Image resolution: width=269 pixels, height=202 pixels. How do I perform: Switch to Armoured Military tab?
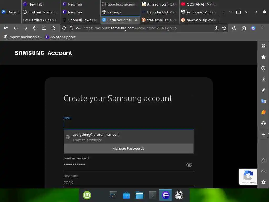point(199,12)
